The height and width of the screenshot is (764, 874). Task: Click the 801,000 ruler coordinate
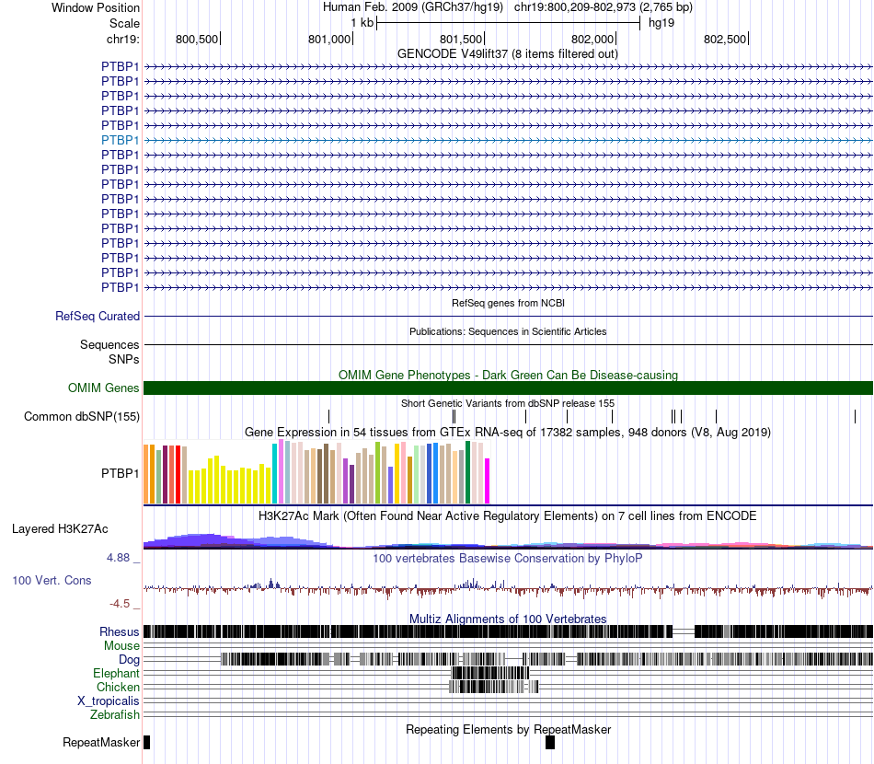point(329,39)
